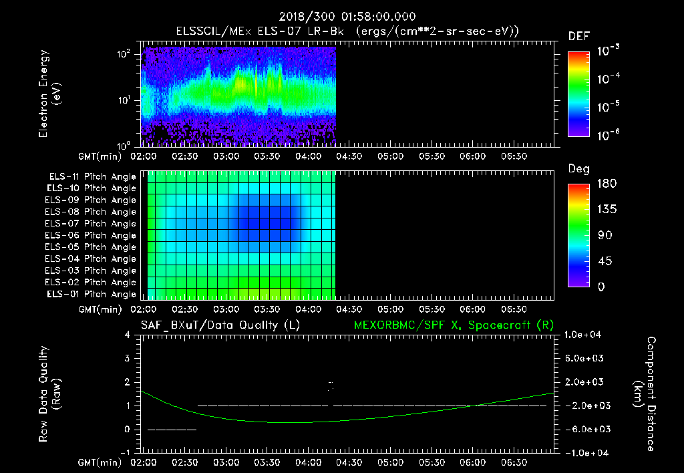Select the date title 2018/300 01:58:00.000

(x=347, y=17)
